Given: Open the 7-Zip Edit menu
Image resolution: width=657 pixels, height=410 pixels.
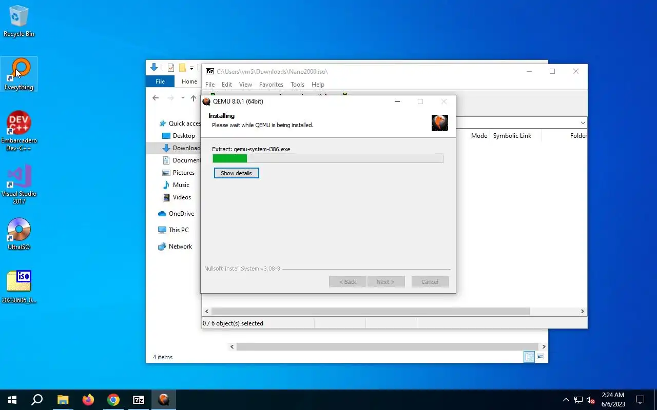Looking at the screenshot, I should (x=227, y=85).
